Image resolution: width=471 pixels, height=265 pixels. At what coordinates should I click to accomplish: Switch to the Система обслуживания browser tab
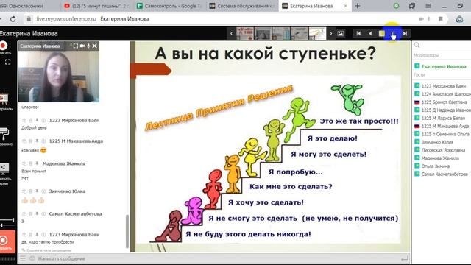(x=242, y=6)
